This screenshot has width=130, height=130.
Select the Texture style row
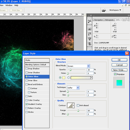(x=37, y=92)
